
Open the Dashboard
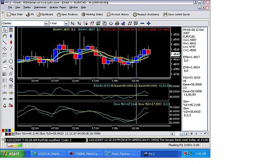(45, 14)
